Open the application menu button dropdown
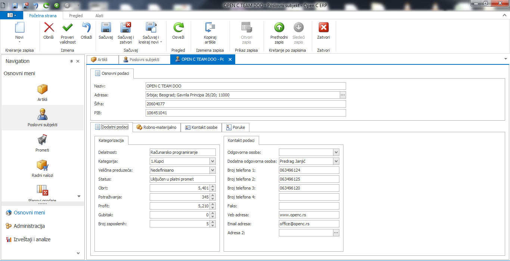The height and width of the screenshot is (261, 510). 12,15
